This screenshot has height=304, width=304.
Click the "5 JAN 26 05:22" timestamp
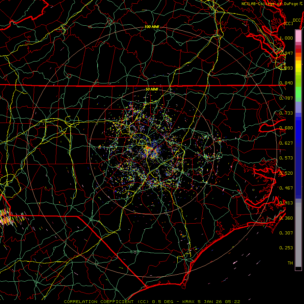click(x=219, y=302)
